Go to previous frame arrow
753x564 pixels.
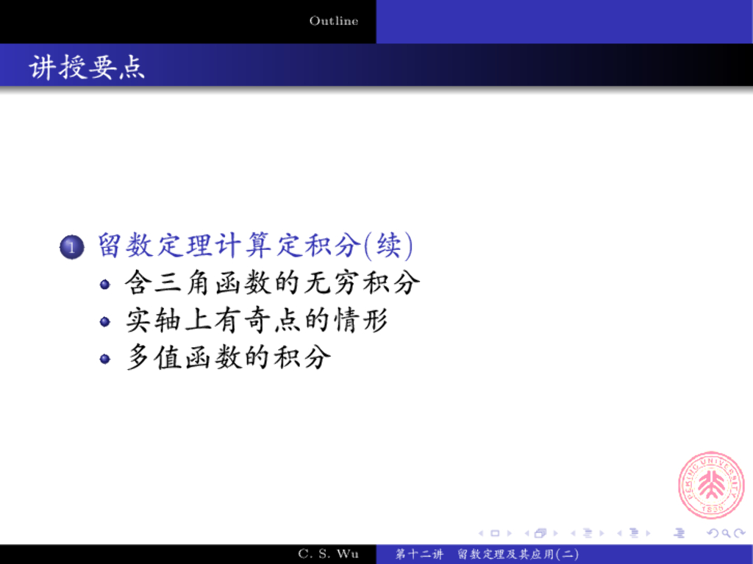tap(527, 533)
